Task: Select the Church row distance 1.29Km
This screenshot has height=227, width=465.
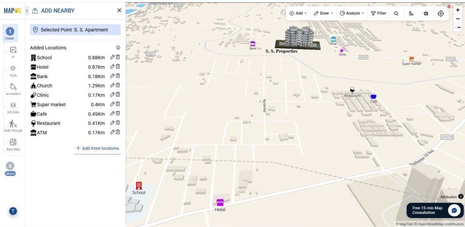Action: pos(96,86)
